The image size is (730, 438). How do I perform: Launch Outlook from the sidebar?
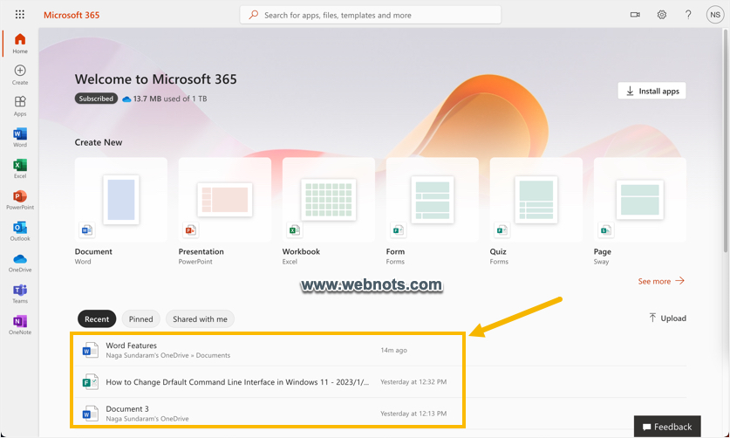click(x=20, y=231)
